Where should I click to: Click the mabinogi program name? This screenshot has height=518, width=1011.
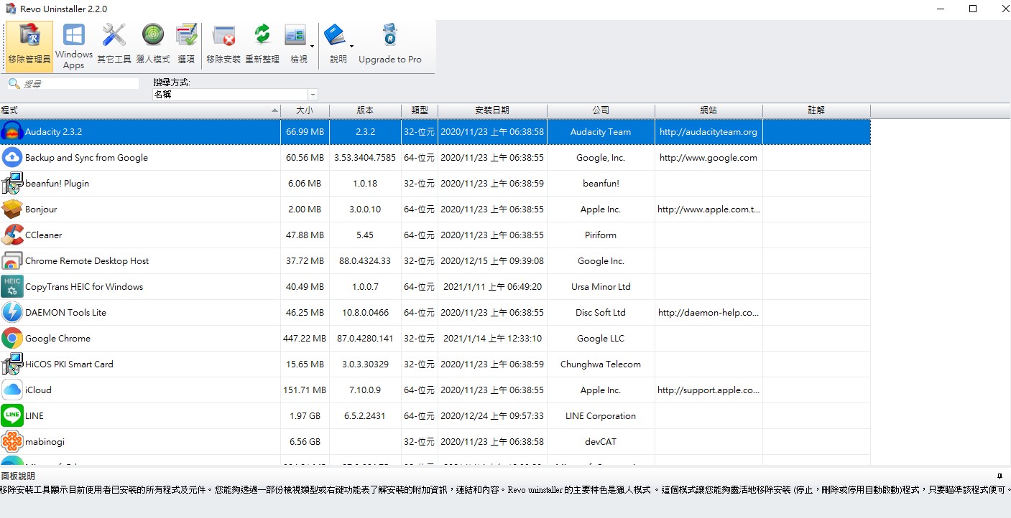tap(45, 442)
